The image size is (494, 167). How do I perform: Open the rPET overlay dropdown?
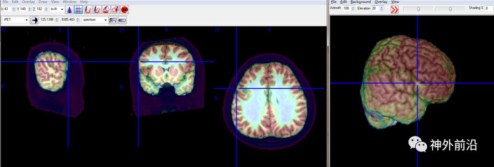[x=16, y=20]
